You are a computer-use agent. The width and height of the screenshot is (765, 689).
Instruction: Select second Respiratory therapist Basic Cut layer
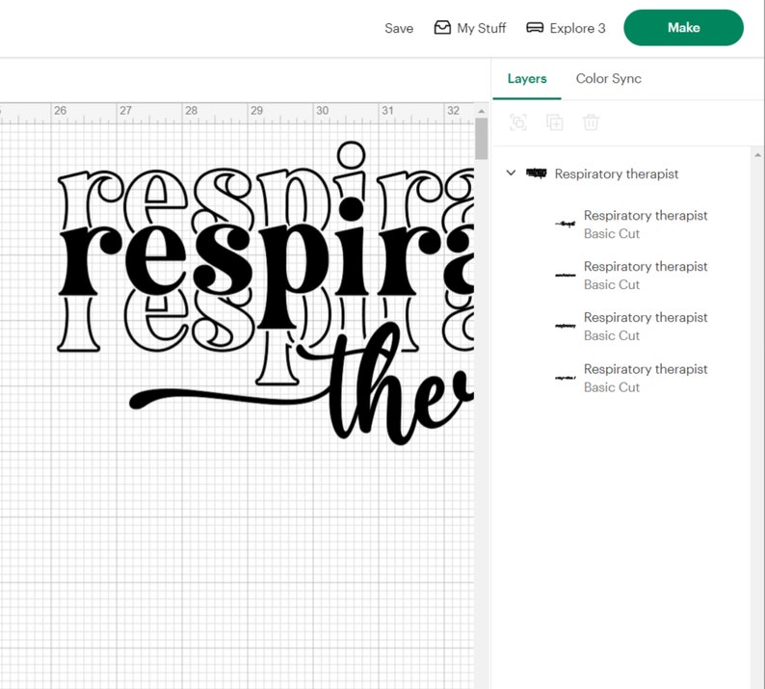(x=629, y=276)
